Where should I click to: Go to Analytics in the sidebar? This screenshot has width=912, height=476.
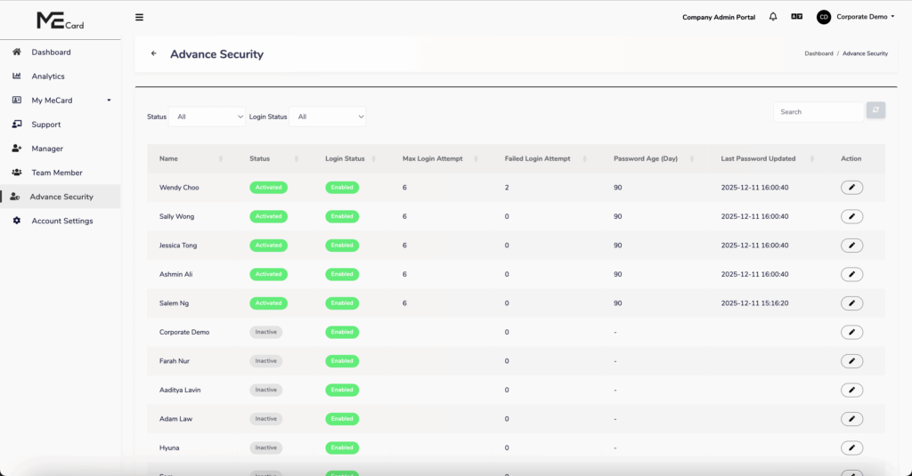[x=48, y=77]
